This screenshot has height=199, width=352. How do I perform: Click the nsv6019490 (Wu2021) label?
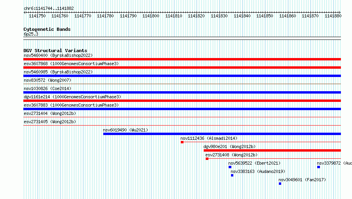125,130
